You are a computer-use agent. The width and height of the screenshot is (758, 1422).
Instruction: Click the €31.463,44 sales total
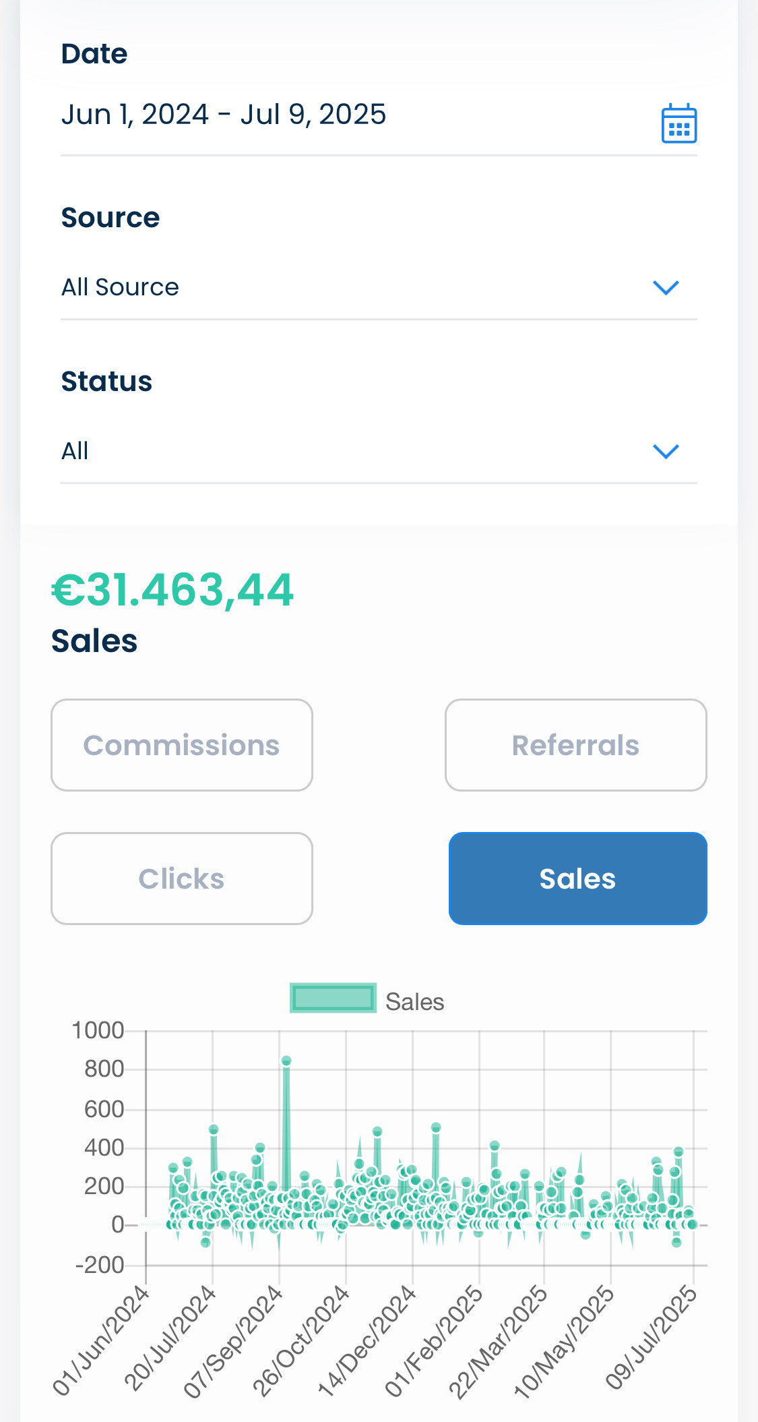(x=172, y=590)
